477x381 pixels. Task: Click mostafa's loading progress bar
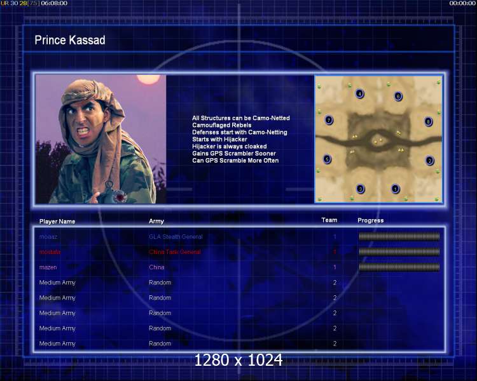pyautogui.click(x=399, y=251)
